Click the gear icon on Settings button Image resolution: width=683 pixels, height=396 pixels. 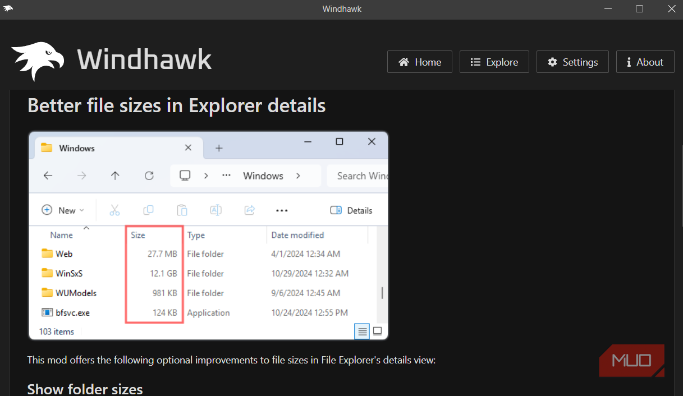point(552,62)
